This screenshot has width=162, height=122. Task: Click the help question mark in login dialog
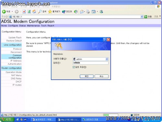(105, 40)
